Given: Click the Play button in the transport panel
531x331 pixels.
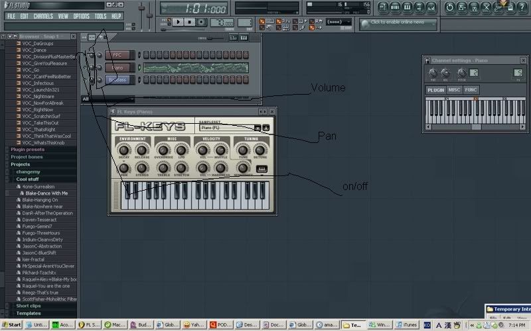Looking at the screenshot, I should pyautogui.click(x=178, y=22).
